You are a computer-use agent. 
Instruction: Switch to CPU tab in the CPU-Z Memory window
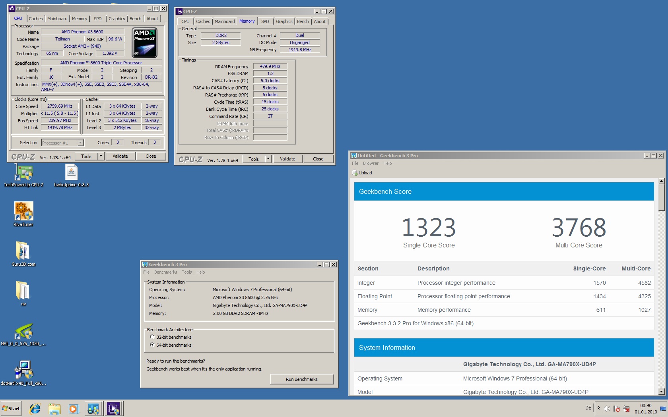[x=185, y=21]
